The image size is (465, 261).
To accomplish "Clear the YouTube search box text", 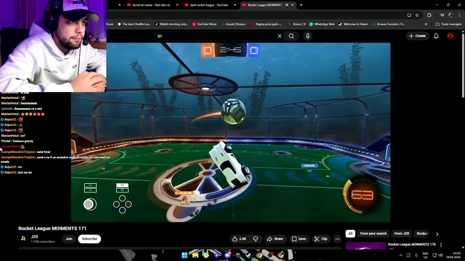I will (280, 36).
